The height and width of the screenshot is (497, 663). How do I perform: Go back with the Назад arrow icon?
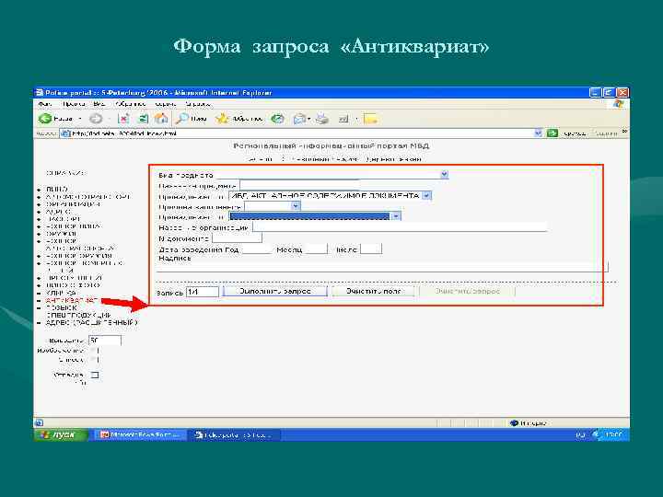[x=45, y=119]
